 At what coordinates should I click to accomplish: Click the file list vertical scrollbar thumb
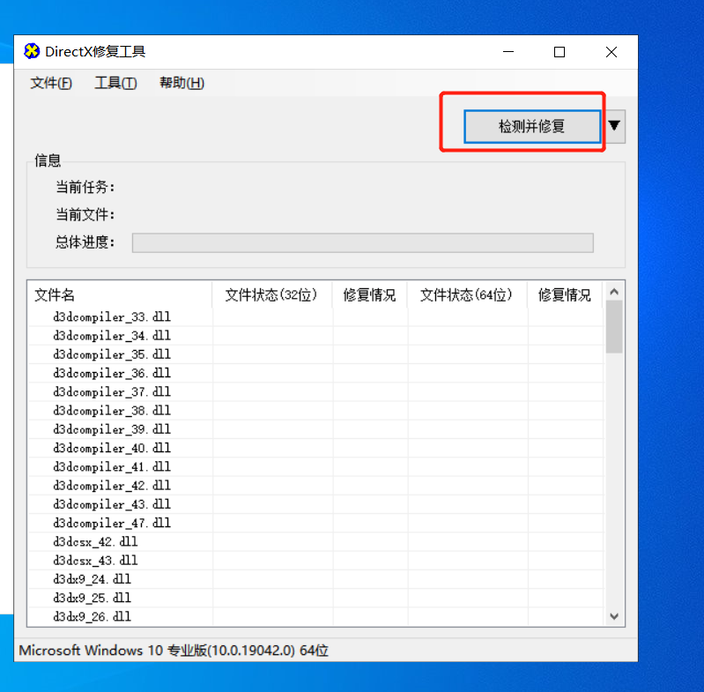614,327
